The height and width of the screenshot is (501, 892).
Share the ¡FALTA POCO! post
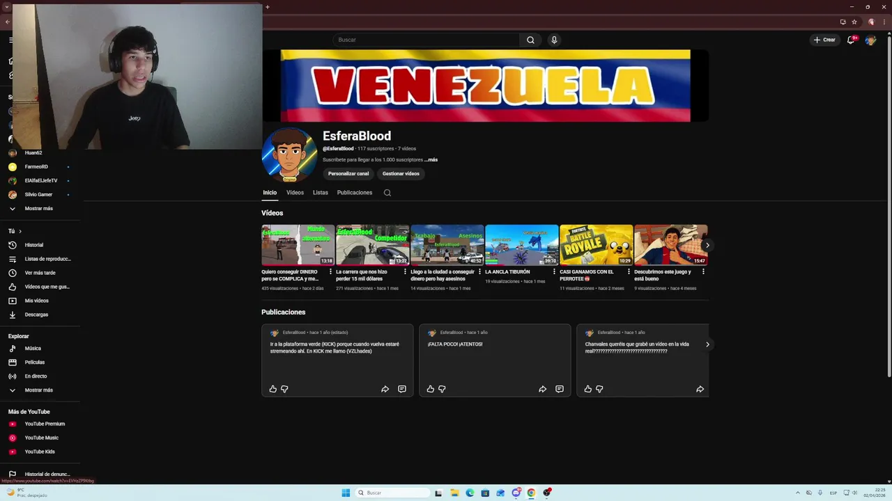coord(542,389)
